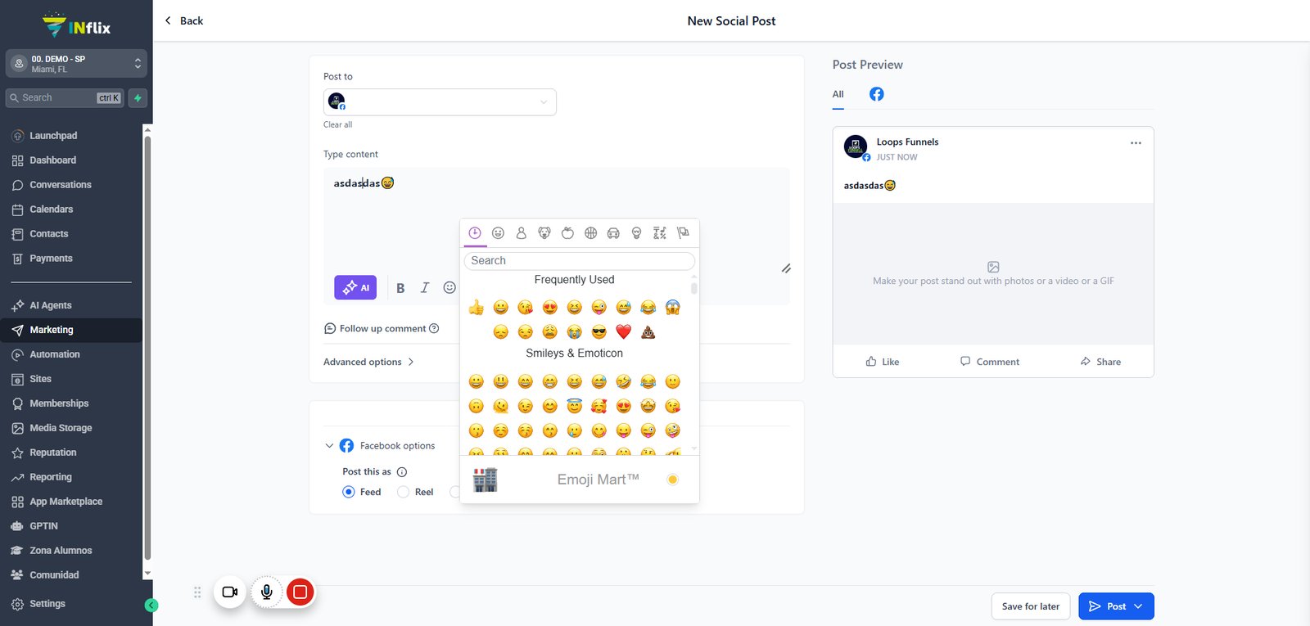Insert the thumbs up emoji
1310x626 pixels.
point(477,308)
